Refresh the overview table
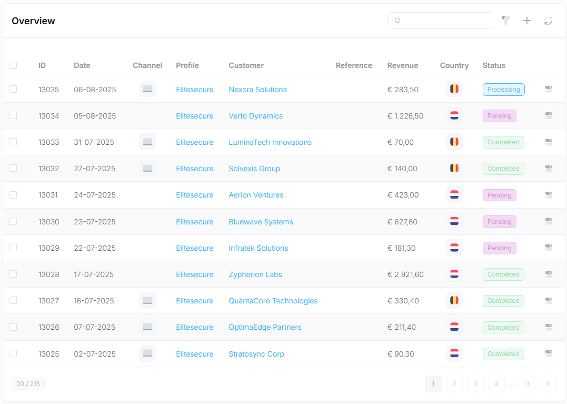The width and height of the screenshot is (567, 404). point(548,21)
